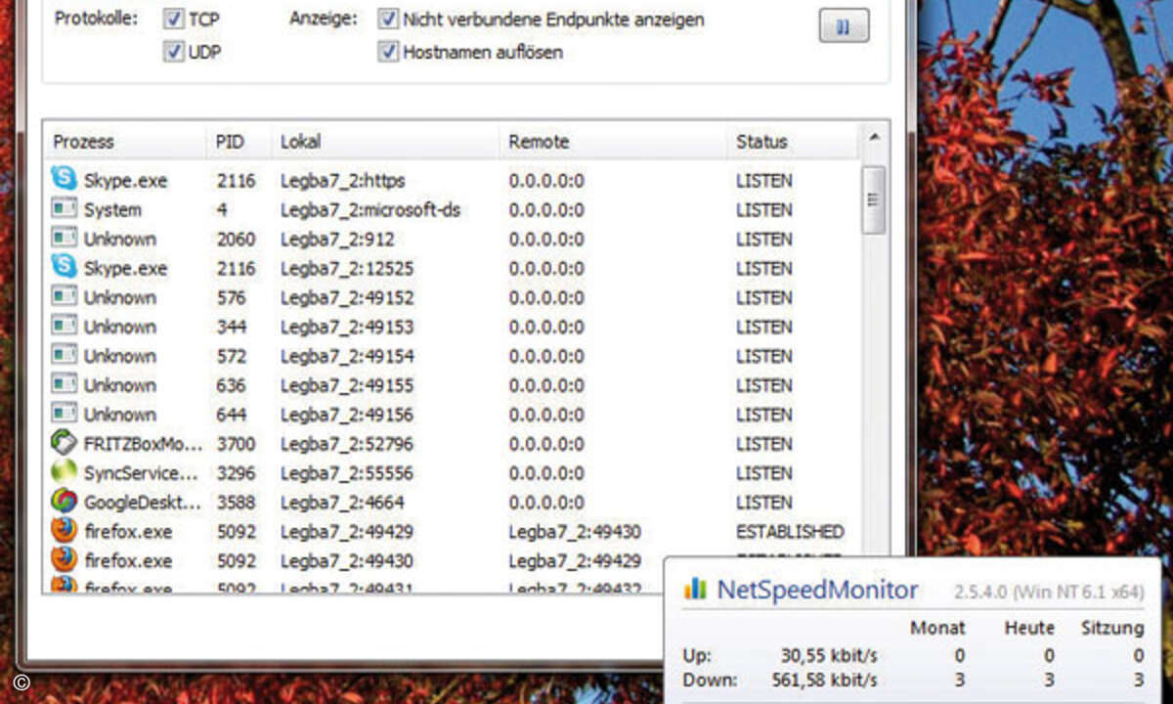Click the 'Sitzung' column in NetSpeedMonitor

click(1112, 628)
